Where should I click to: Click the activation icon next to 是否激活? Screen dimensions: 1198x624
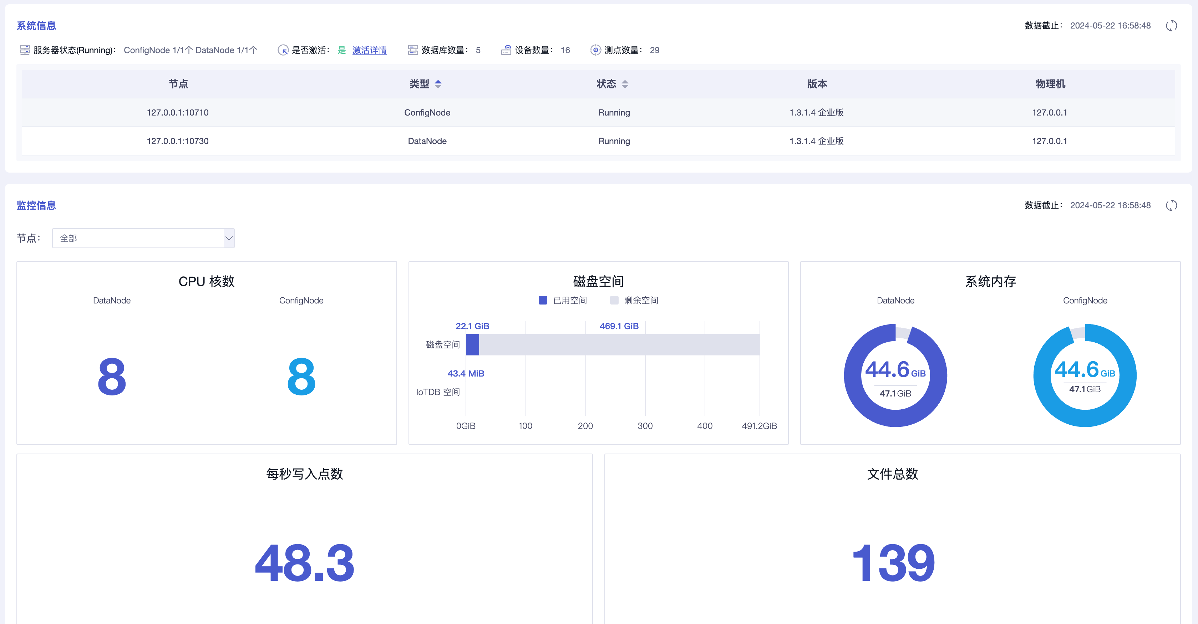click(283, 50)
